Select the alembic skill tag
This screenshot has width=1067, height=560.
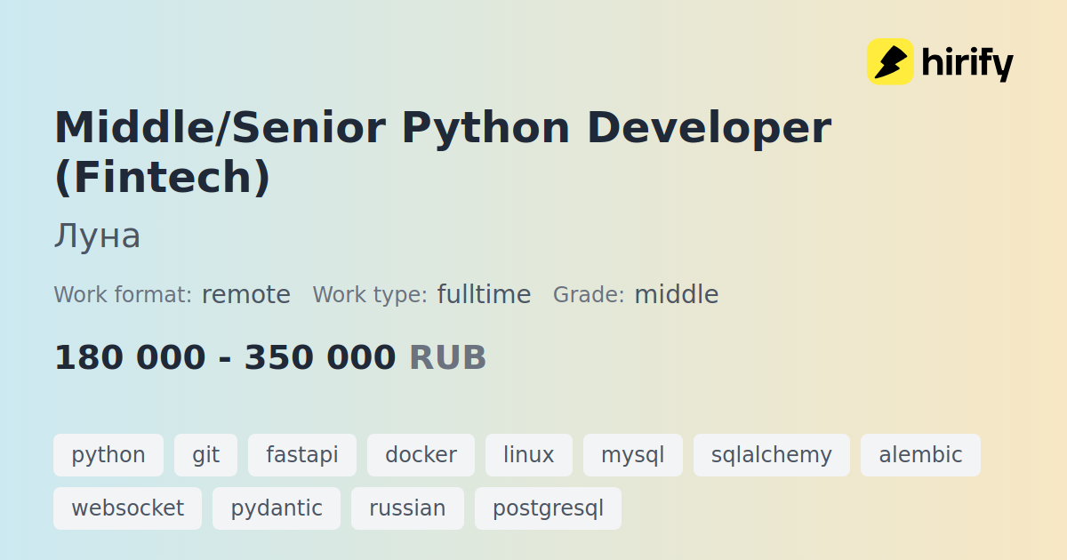click(x=920, y=455)
